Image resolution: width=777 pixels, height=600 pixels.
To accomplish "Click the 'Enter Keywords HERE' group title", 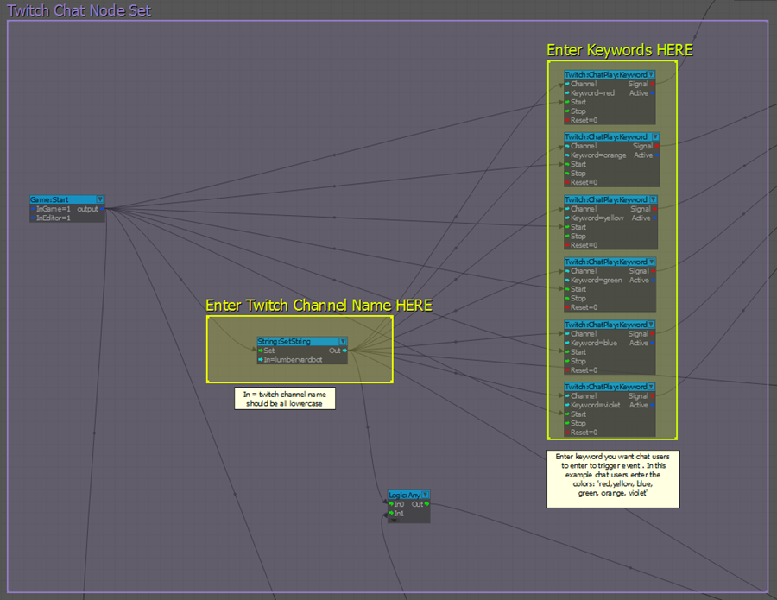I will click(619, 50).
